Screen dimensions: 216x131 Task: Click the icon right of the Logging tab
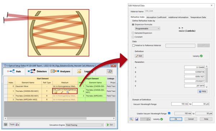[x=110, y=71]
